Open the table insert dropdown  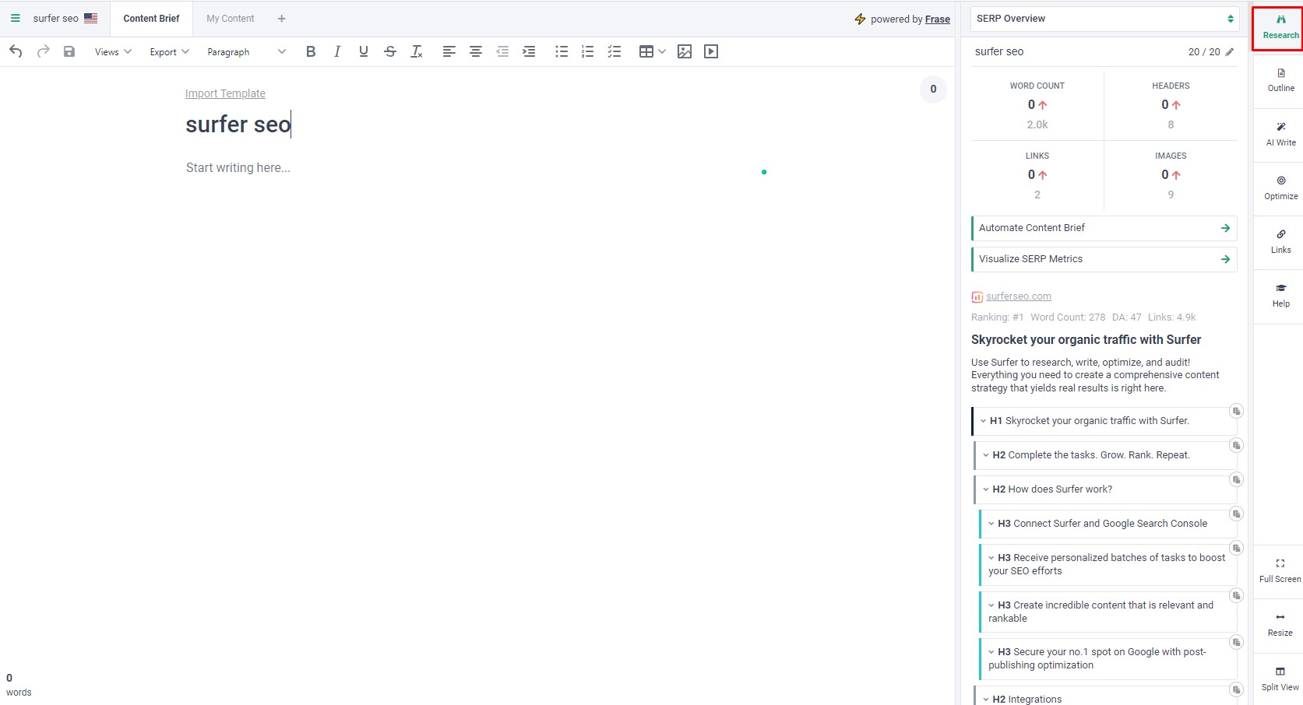click(x=652, y=51)
